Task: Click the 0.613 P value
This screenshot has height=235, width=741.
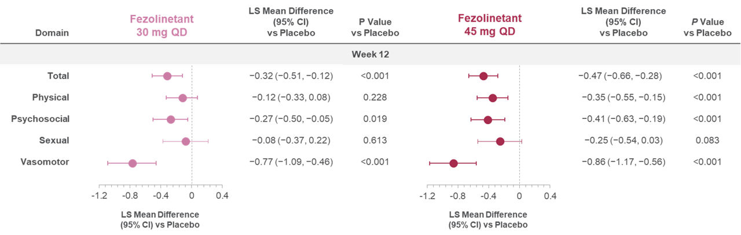Action: pos(375,140)
